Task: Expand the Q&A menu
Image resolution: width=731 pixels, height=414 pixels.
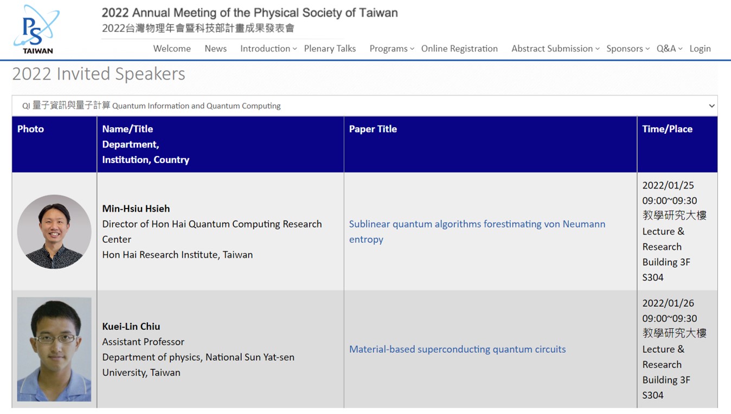Action: pyautogui.click(x=669, y=49)
